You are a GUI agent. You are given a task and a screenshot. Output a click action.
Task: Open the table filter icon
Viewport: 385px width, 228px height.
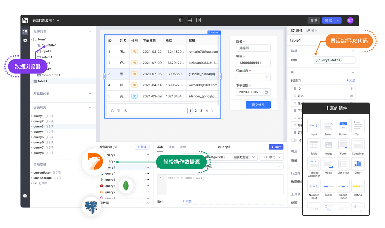click(119, 111)
